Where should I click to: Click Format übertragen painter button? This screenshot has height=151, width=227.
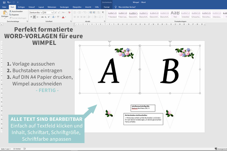(x=18, y=18)
